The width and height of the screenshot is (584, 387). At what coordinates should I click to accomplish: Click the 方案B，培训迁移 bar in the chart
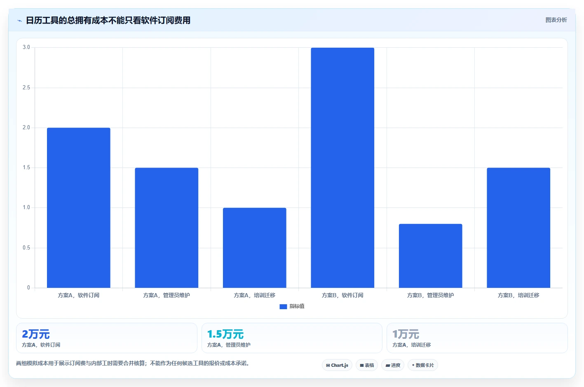[x=518, y=228]
